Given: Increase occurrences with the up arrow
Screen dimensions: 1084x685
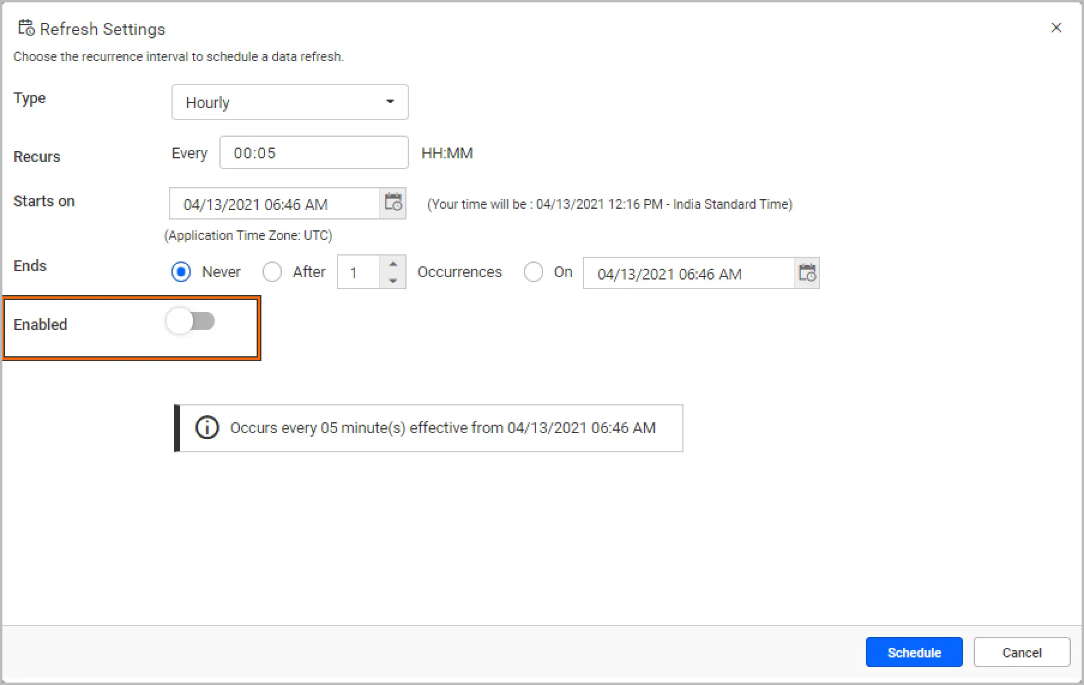Looking at the screenshot, I should [393, 265].
